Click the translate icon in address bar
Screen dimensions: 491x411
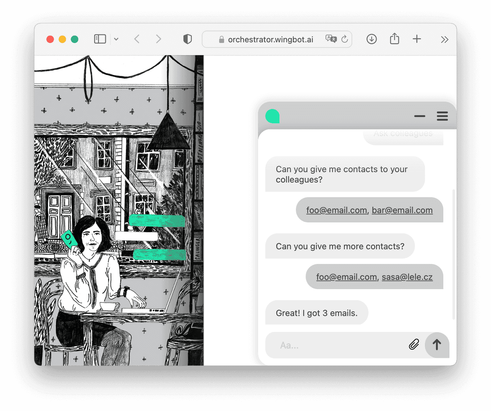click(x=331, y=39)
